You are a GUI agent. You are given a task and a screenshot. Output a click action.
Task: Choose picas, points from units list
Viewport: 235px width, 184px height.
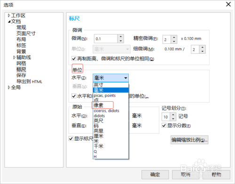(111, 96)
